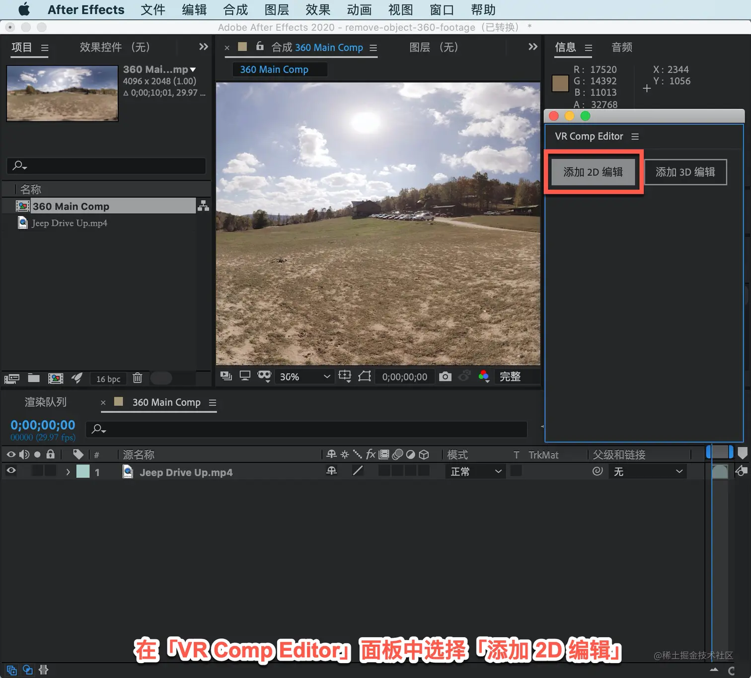This screenshot has height=678, width=751.
Task: Click the parent pick whip spiral icon
Action: point(598,471)
